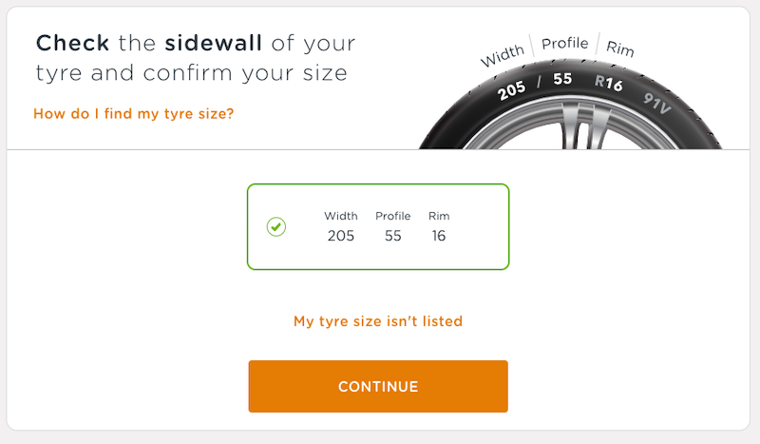
Task: Open 'How do I find my tyre size?' link
Action: click(x=134, y=113)
